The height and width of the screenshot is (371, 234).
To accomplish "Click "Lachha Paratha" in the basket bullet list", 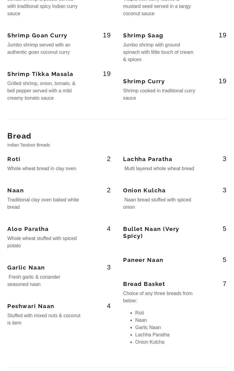I will pyautogui.click(x=152, y=335).
